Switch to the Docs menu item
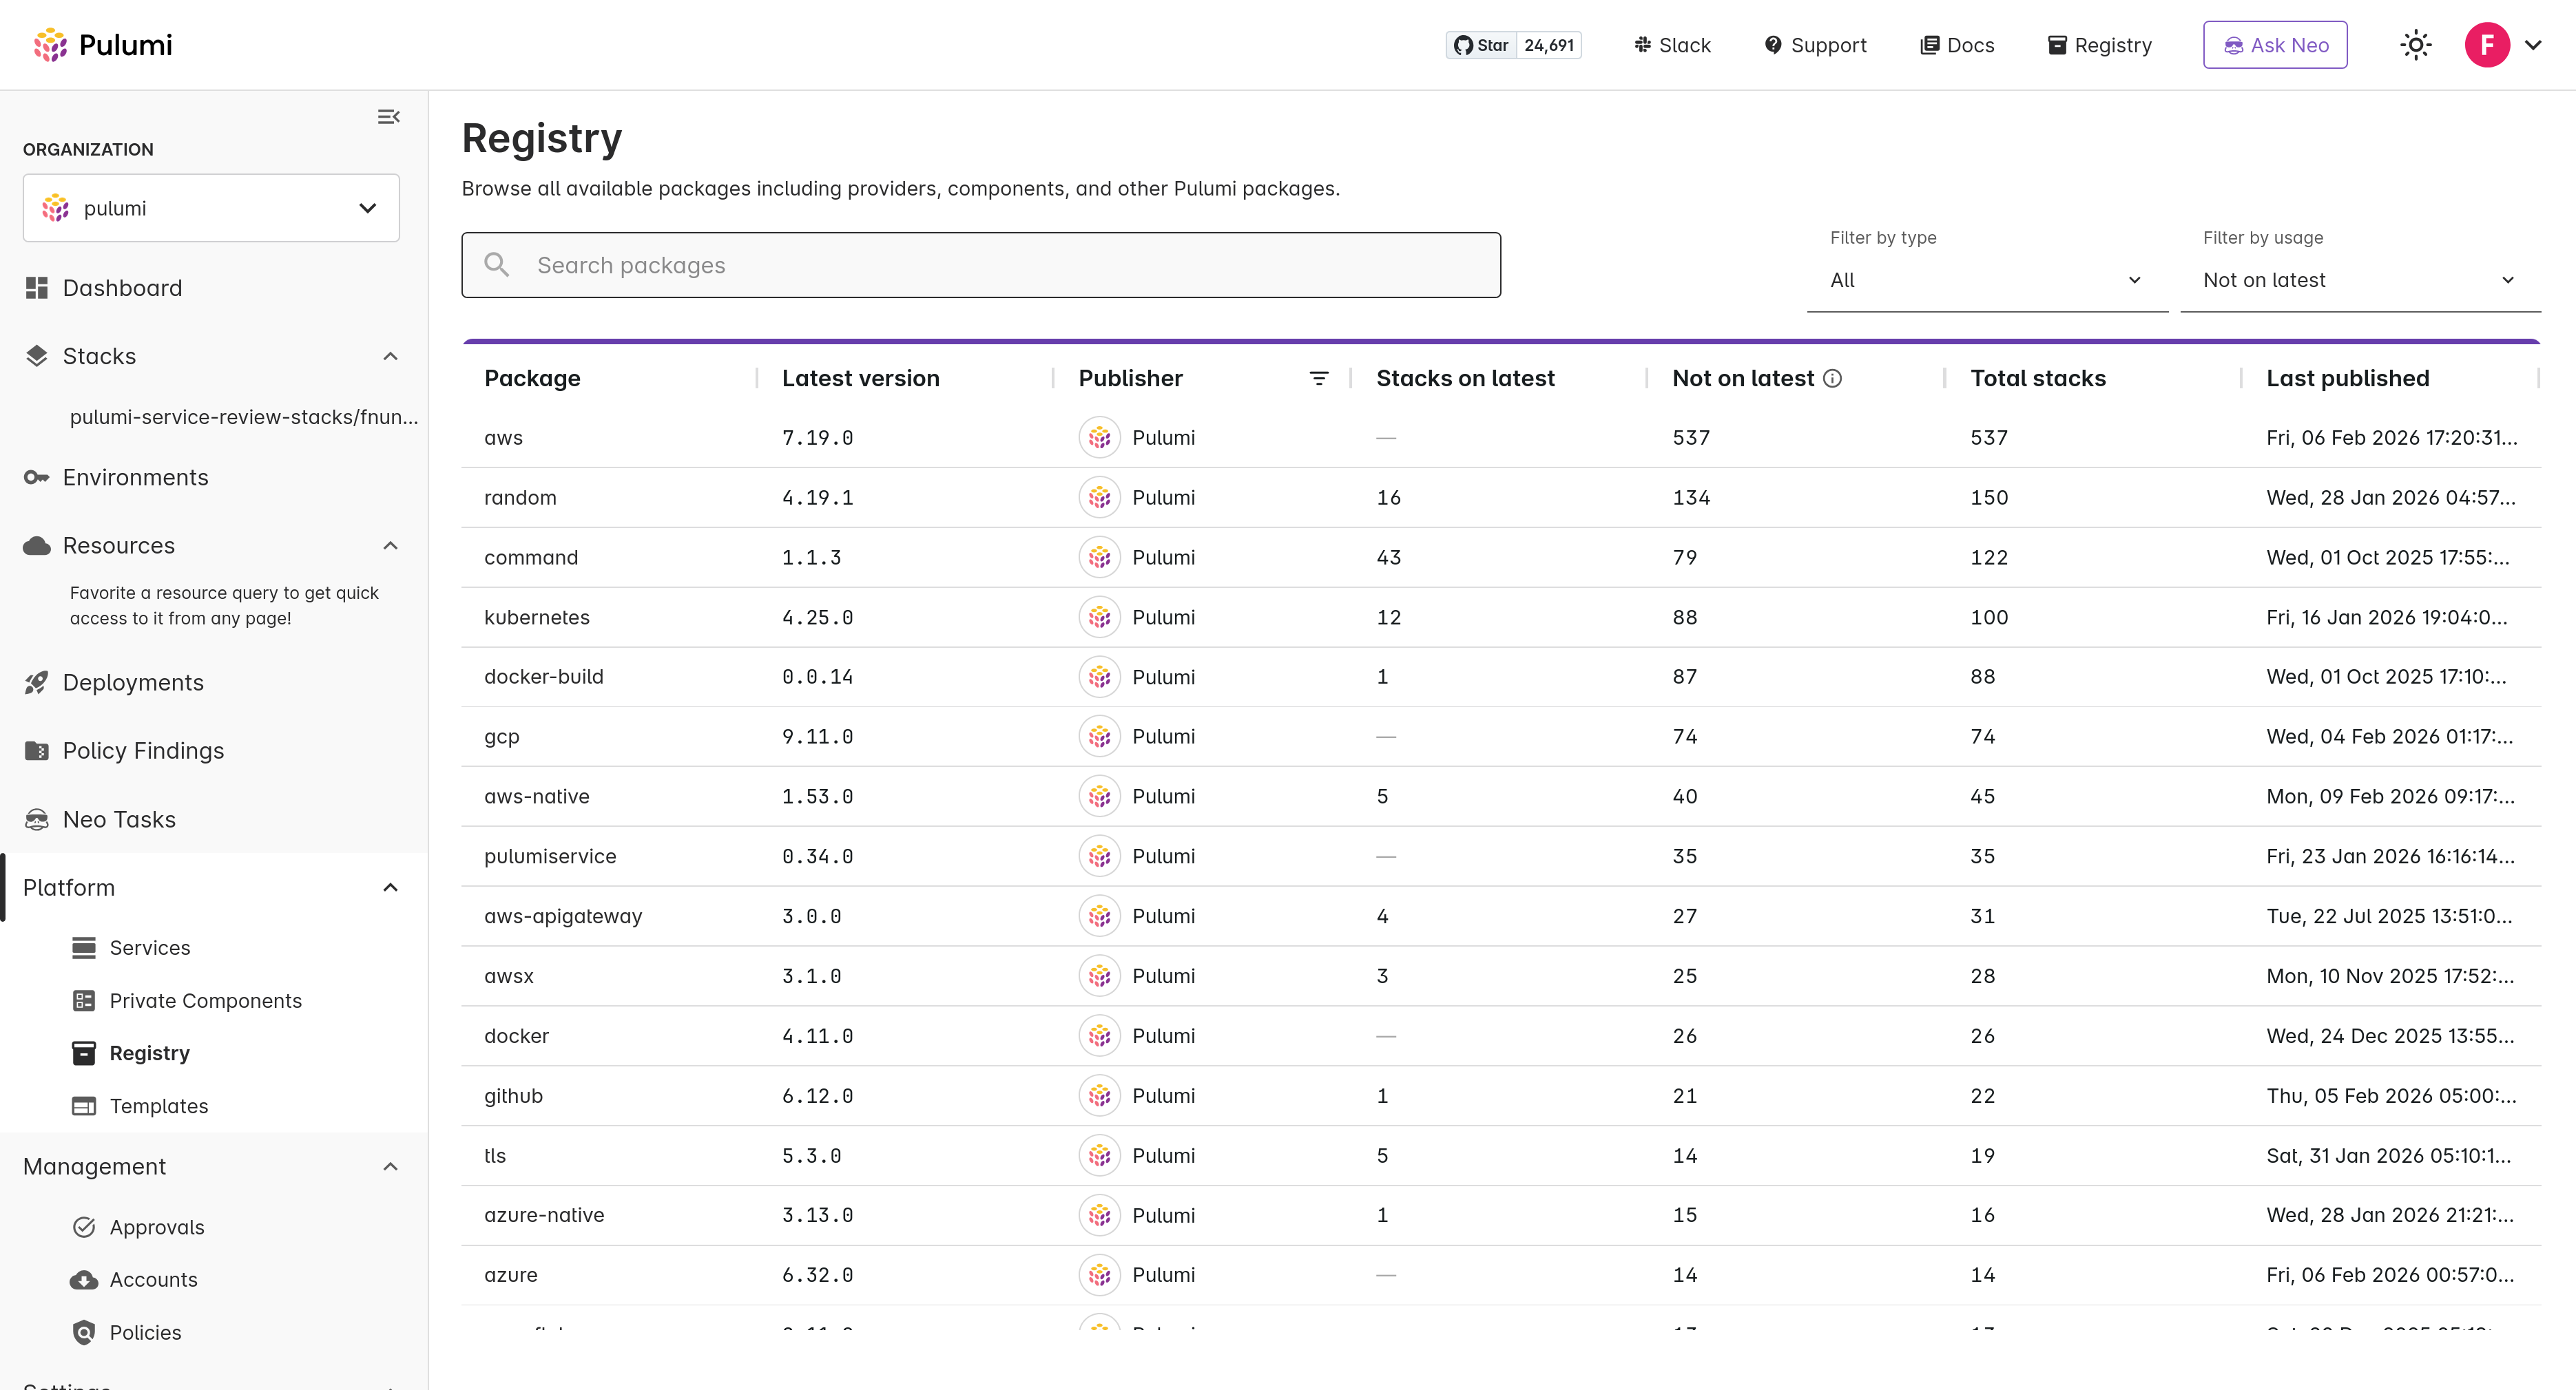Screen dimensions: 2576x1390 click(x=1957, y=45)
